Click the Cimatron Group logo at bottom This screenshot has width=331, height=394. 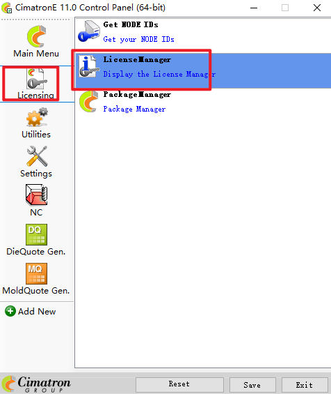pos(36,384)
